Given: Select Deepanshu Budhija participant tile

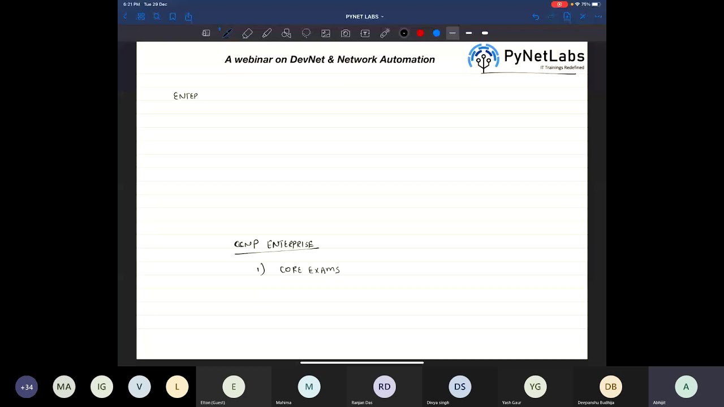Looking at the screenshot, I should click(611, 387).
